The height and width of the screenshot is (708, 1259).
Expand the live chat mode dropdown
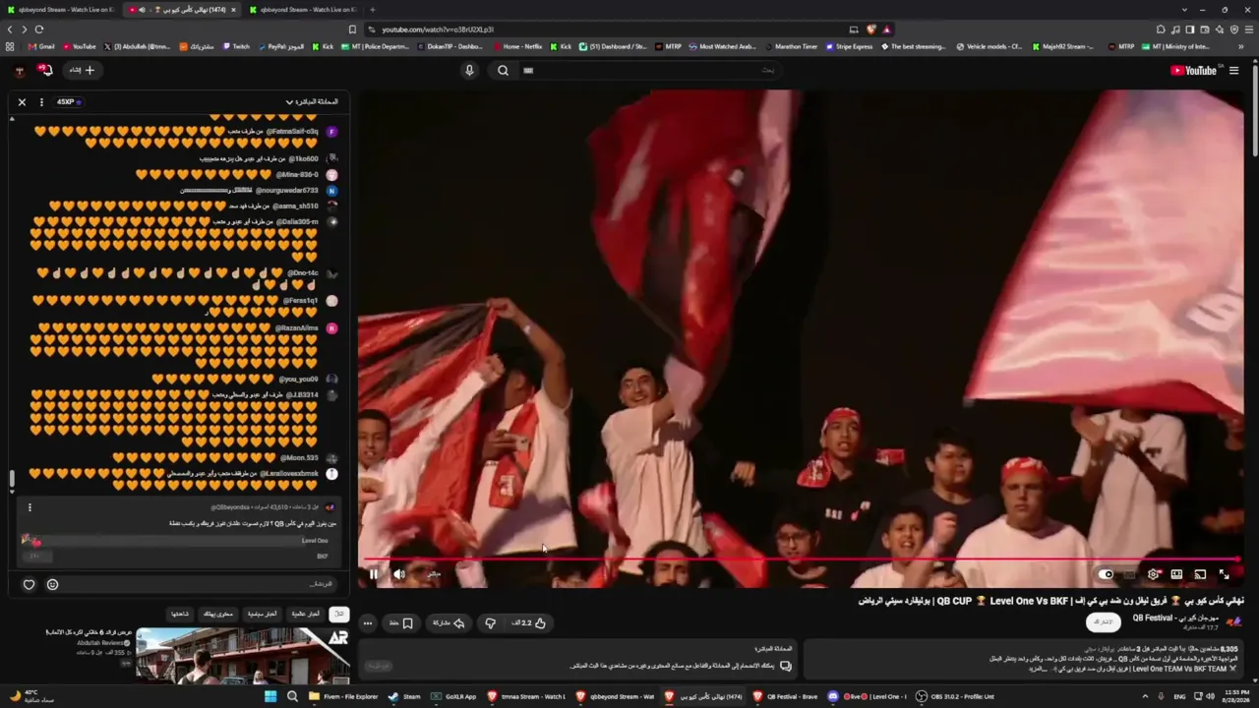coord(312,101)
